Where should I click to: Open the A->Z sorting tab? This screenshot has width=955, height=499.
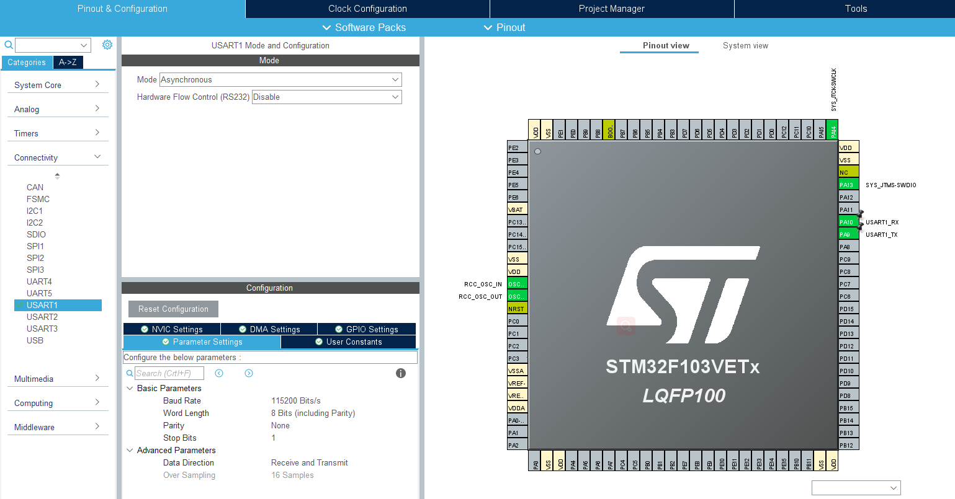(68, 62)
